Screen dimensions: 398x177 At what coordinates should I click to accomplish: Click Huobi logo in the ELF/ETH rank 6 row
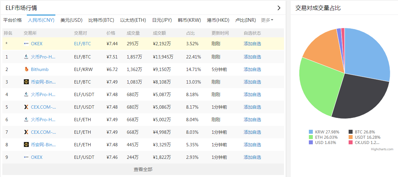click(26, 120)
